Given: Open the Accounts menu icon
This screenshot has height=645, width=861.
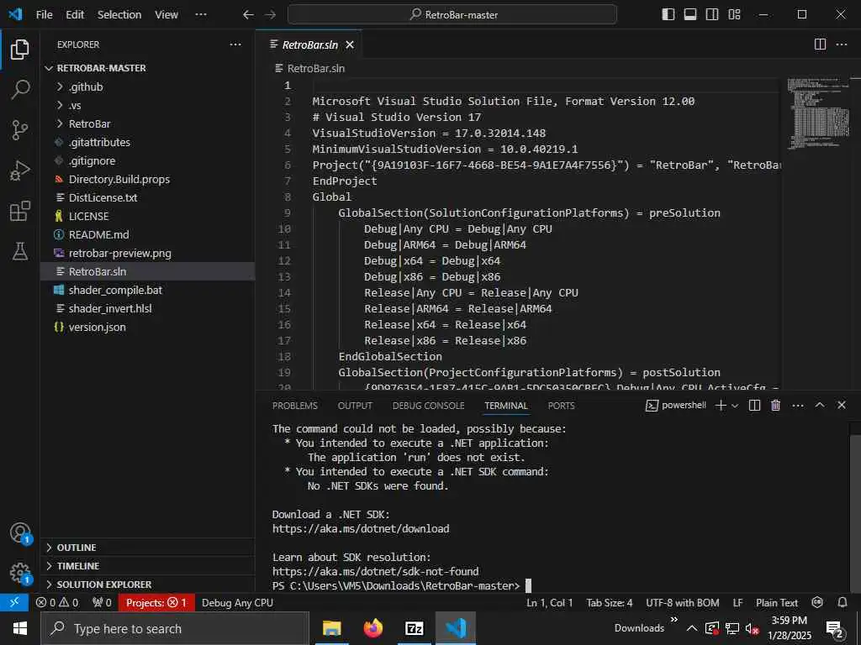Looking at the screenshot, I should (20, 533).
